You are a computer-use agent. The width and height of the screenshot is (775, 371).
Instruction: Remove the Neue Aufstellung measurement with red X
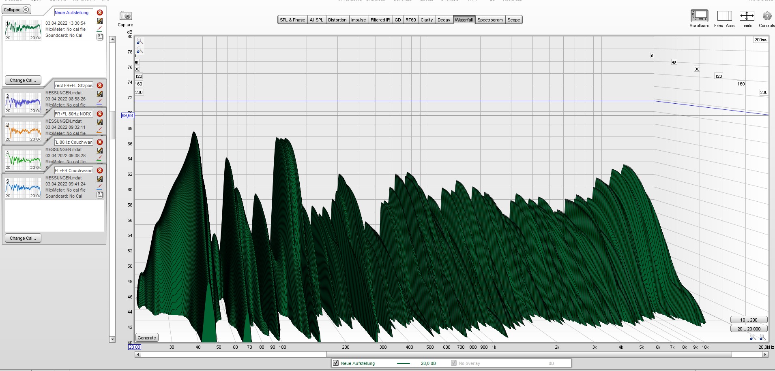[x=100, y=13]
